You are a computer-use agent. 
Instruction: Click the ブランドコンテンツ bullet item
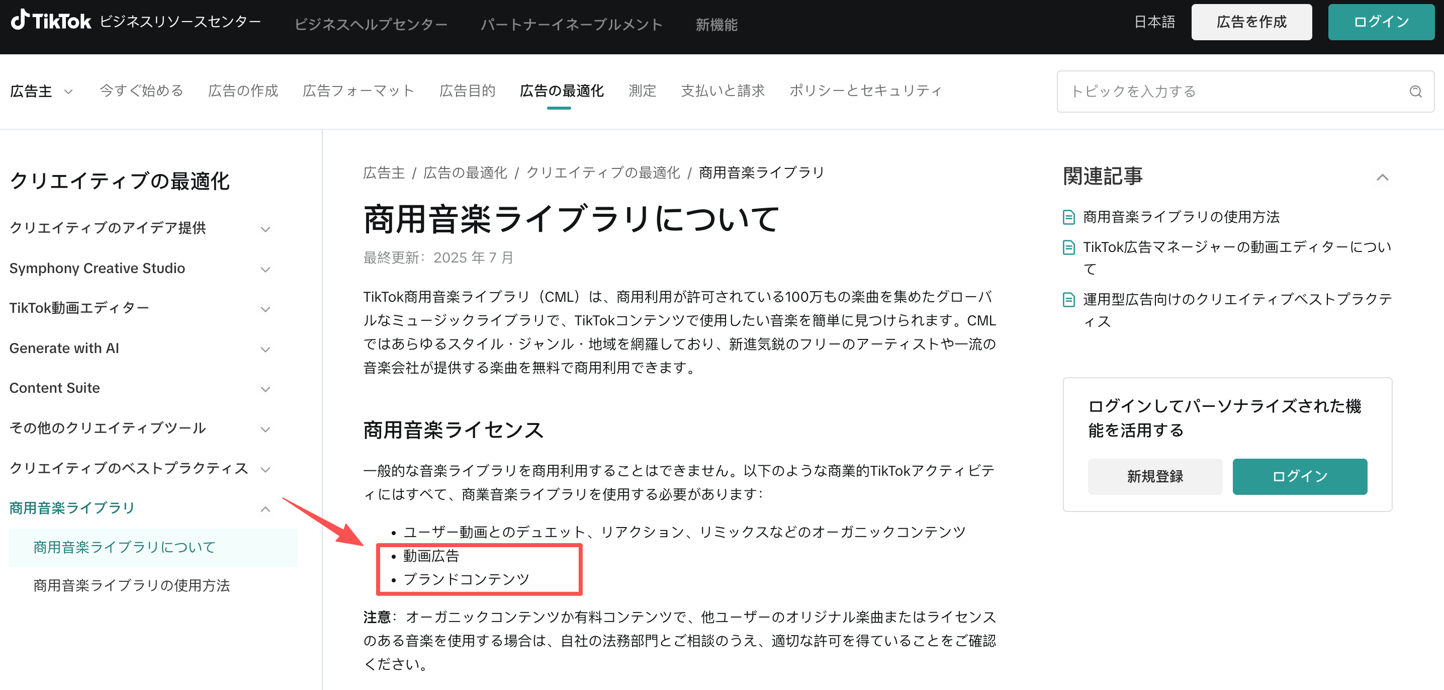[466, 579]
